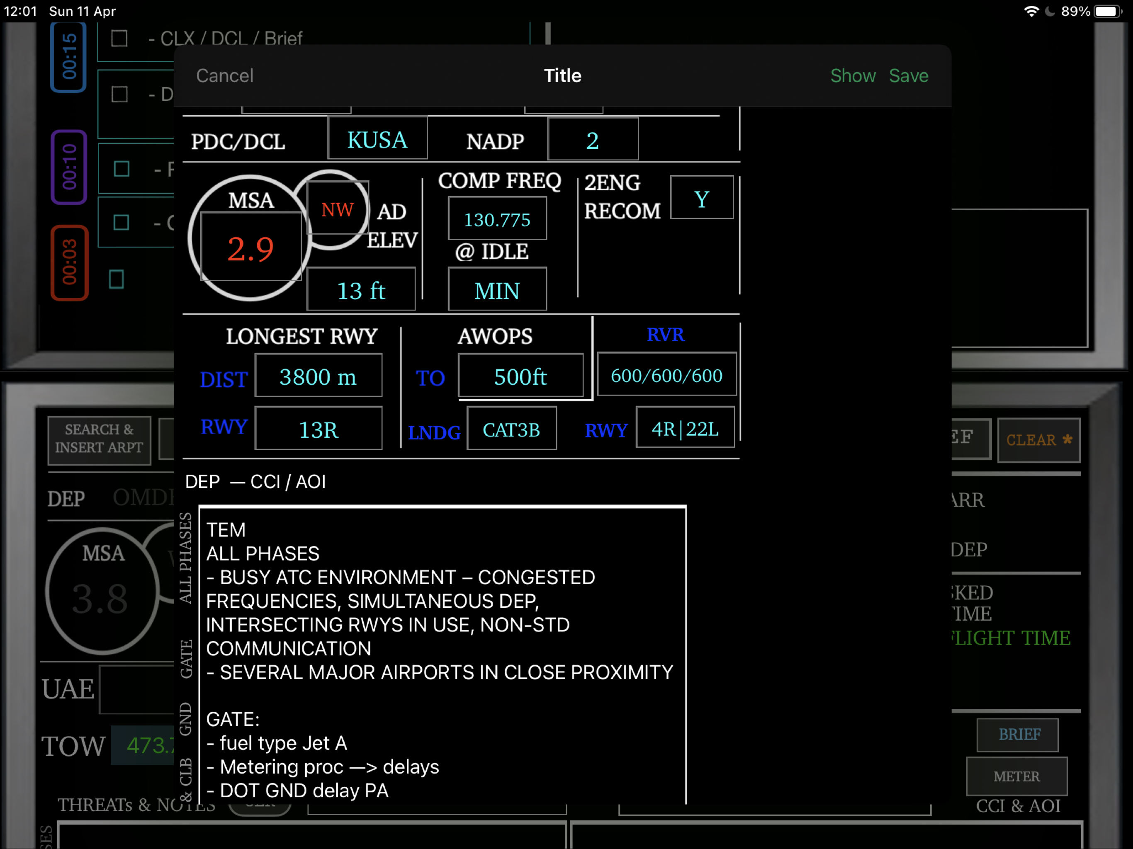Image resolution: width=1133 pixels, height=849 pixels.
Task: Tap the TEM notes text area
Action: click(x=443, y=655)
